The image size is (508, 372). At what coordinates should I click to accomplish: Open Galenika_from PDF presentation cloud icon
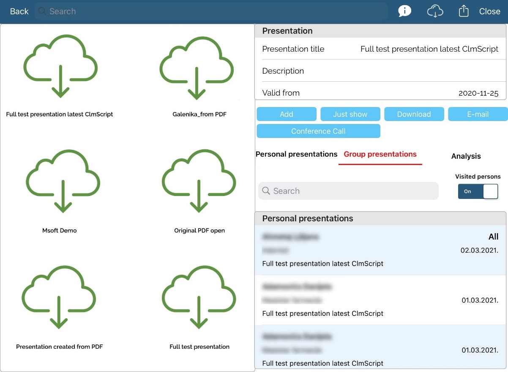click(x=197, y=68)
